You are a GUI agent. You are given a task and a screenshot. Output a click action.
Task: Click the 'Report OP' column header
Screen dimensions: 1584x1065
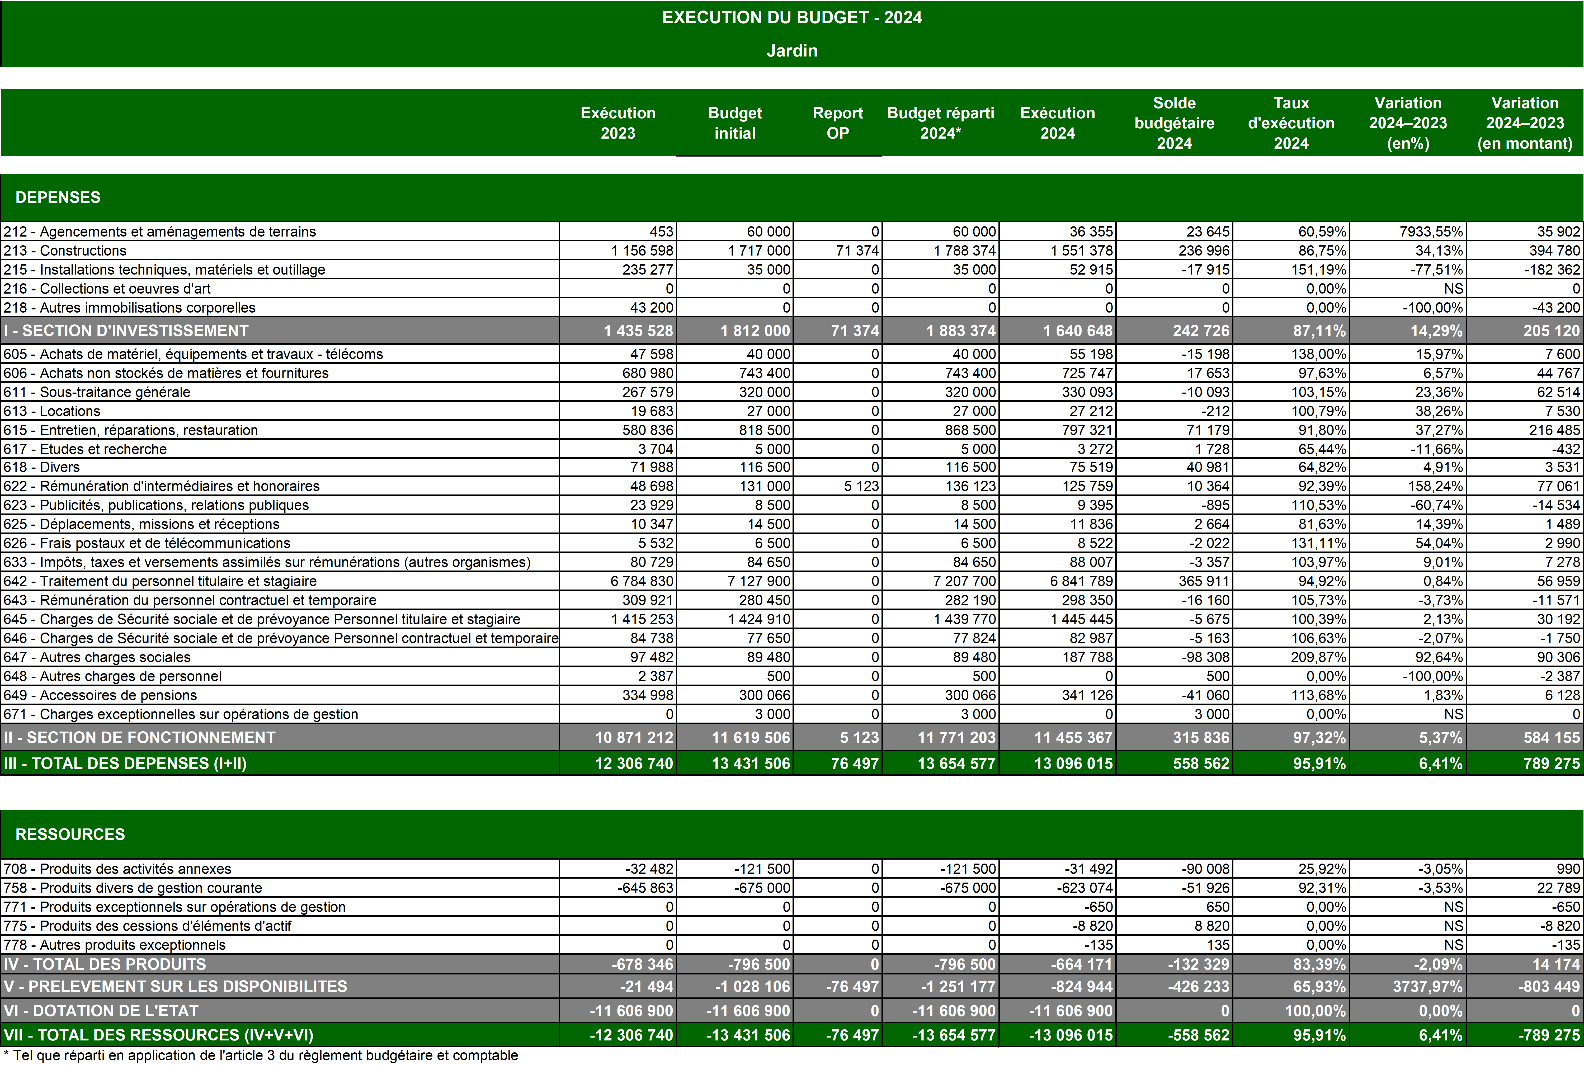coord(837,123)
